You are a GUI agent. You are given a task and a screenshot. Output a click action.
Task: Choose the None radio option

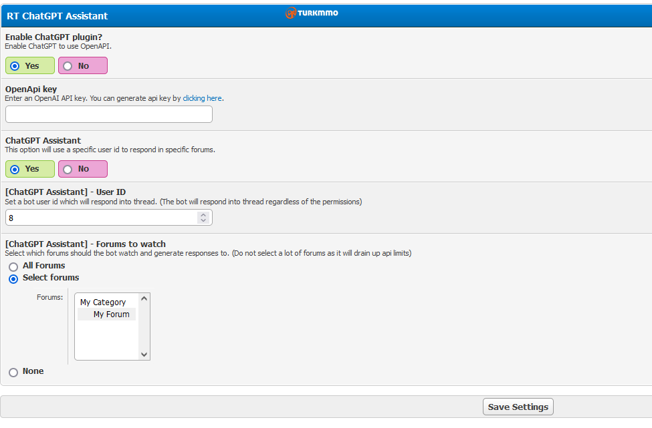[13, 373]
